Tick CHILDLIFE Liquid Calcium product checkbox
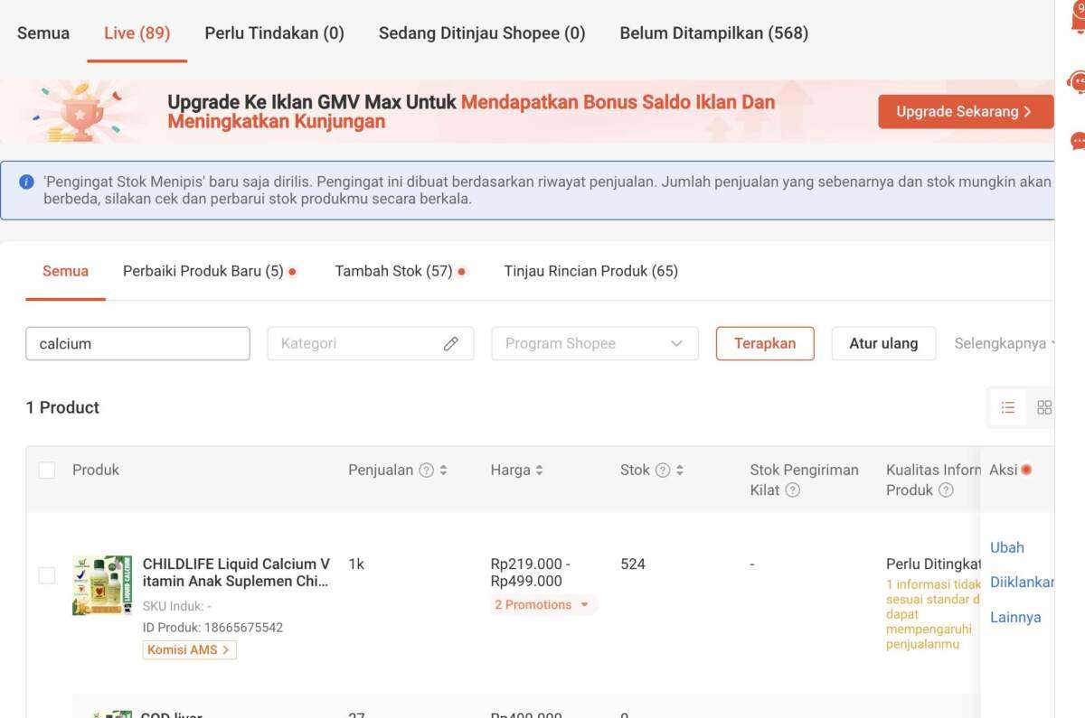This screenshot has width=1085, height=718. pos(47,575)
